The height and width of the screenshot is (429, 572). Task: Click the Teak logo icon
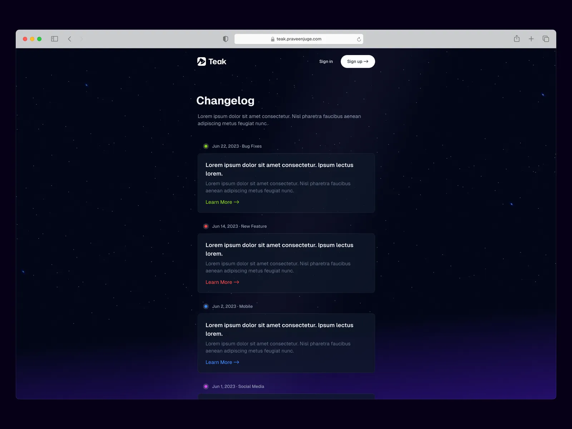coord(202,61)
